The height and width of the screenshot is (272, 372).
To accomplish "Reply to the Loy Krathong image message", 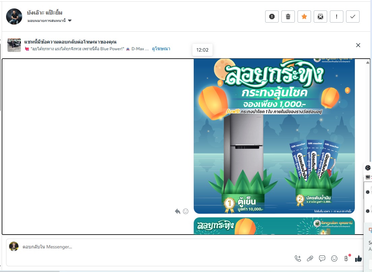I will [178, 211].
